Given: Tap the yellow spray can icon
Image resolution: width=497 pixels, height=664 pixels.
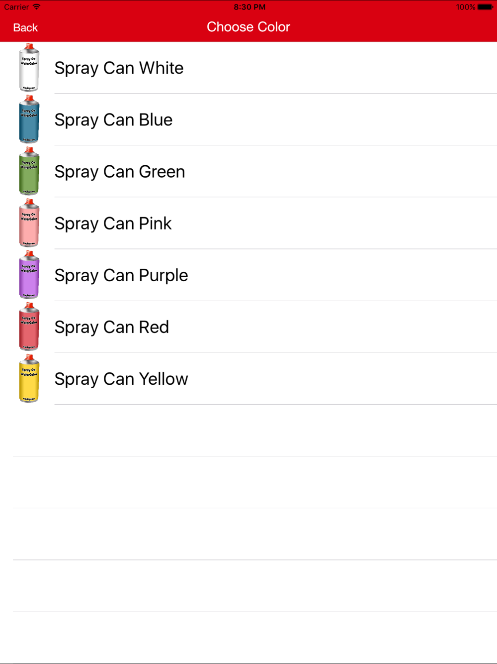Looking at the screenshot, I should 29,378.
